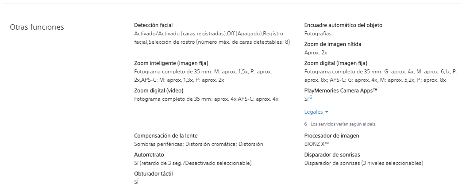Click the Zoom inteligente (imagen fija) label

[x=171, y=63]
